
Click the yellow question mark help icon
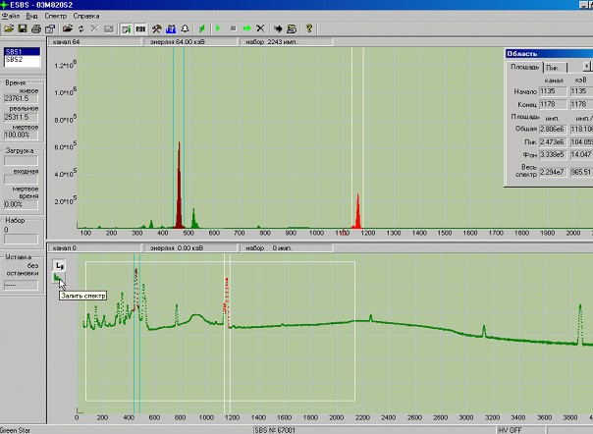tap(309, 29)
